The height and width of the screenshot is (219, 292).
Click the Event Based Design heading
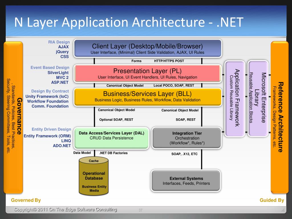click(50, 68)
